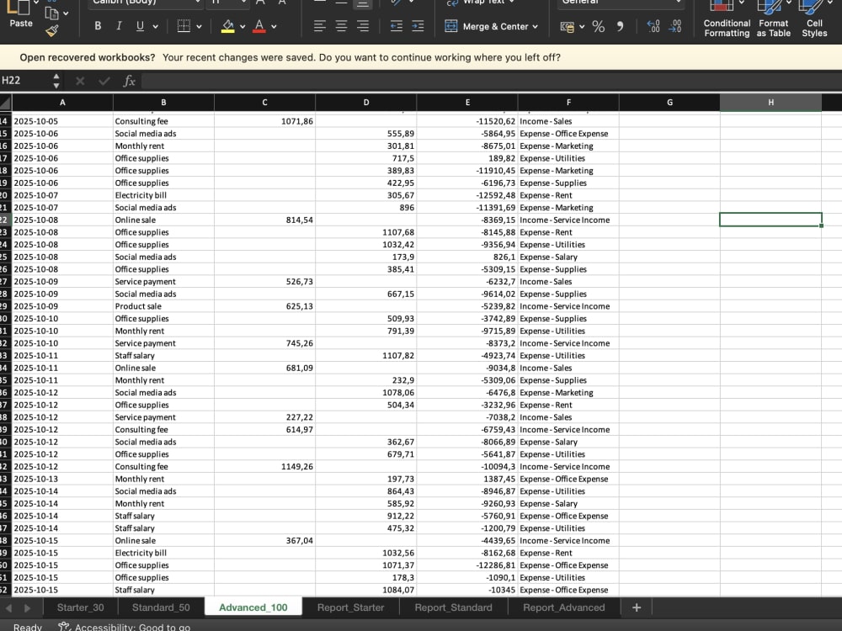Select cell with 'Electricity bill' in row 20
The image size is (842, 631).
pyautogui.click(x=163, y=195)
